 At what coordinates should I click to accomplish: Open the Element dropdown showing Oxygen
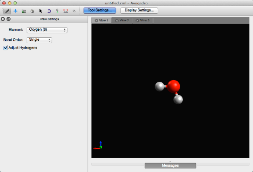(47, 30)
